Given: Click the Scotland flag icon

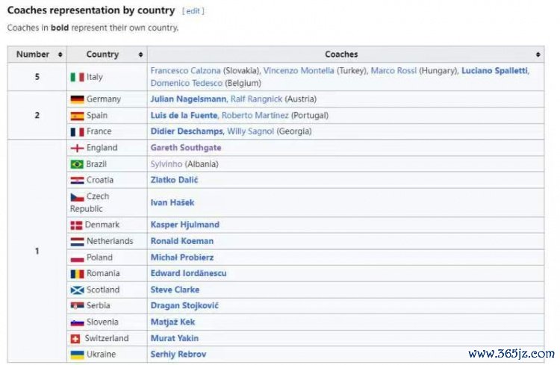Looking at the screenshot, I should 77,290.
